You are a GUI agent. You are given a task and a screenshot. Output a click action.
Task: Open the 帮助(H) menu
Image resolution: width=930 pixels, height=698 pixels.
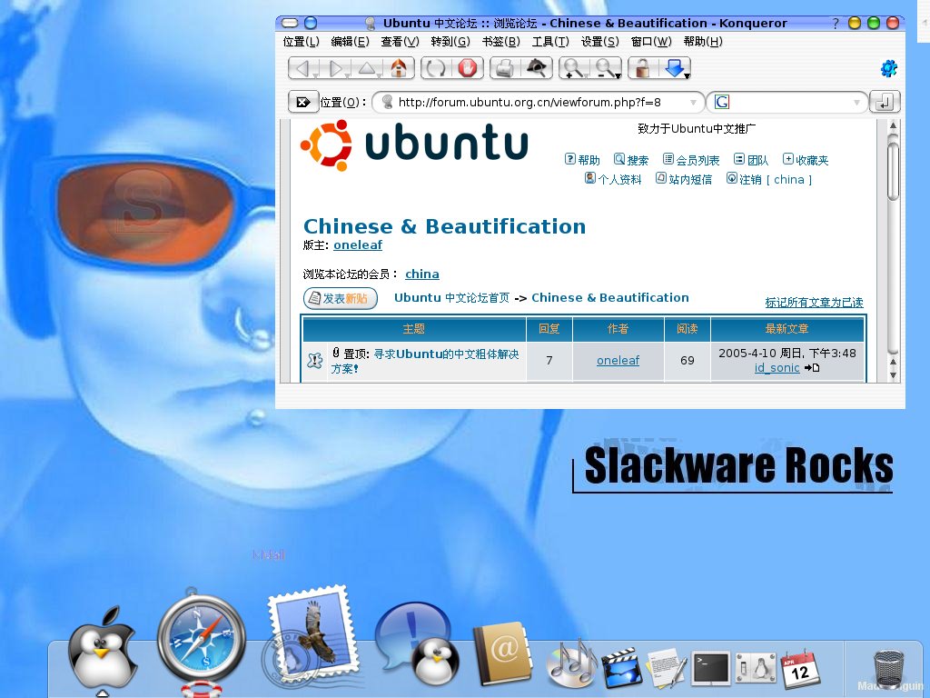[x=703, y=42]
